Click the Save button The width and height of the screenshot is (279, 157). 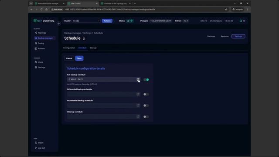(79, 58)
